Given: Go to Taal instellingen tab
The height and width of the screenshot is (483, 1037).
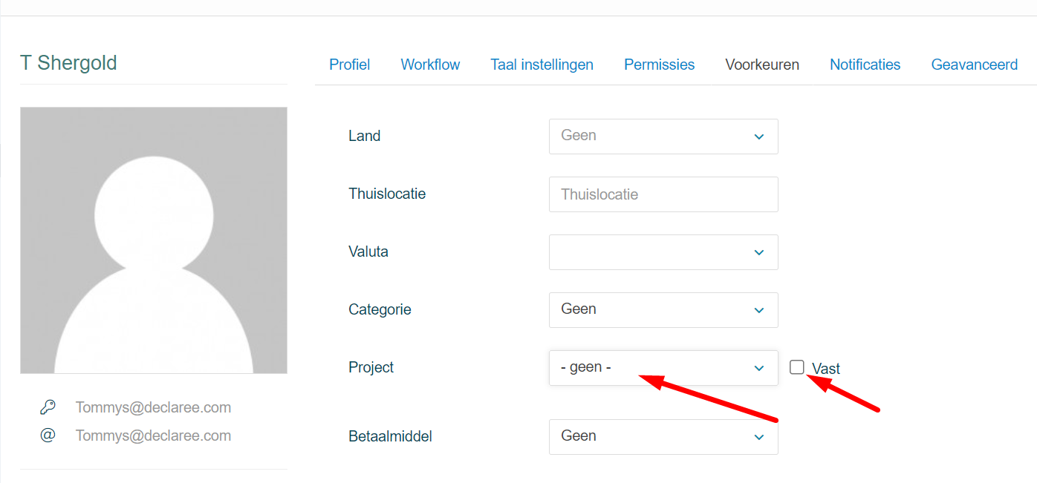Looking at the screenshot, I should (542, 65).
